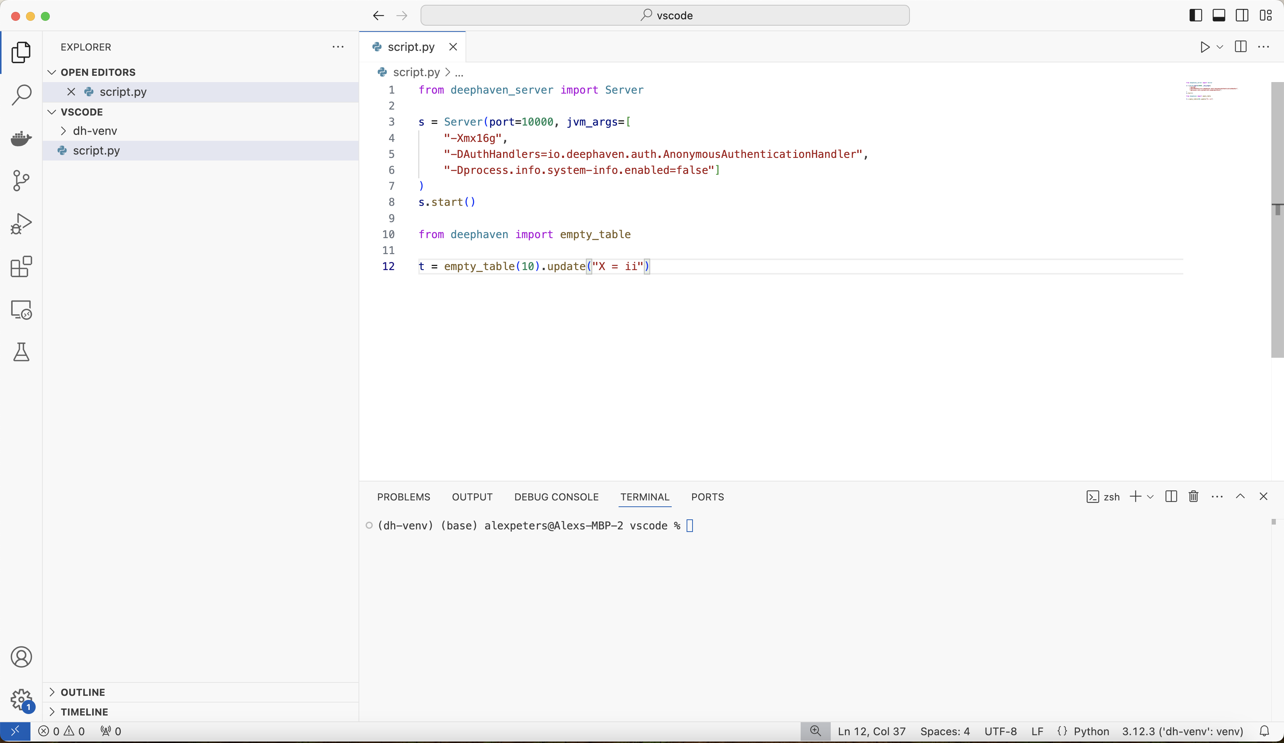The width and height of the screenshot is (1284, 743).
Task: Open the Extensions view icon
Action: (21, 266)
